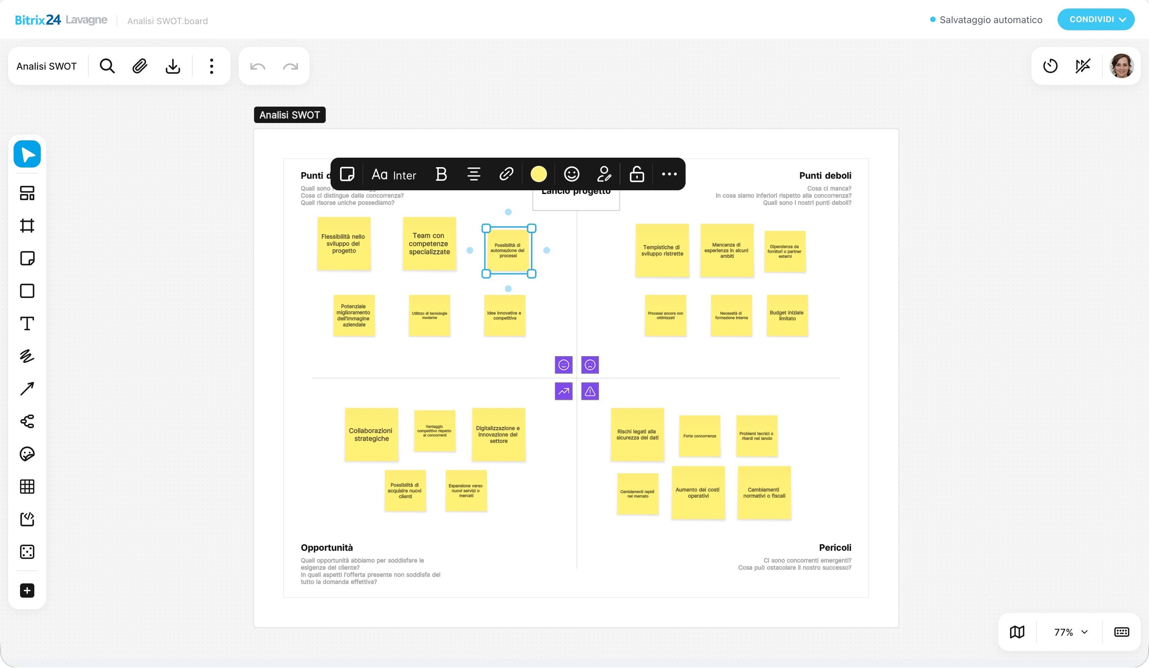Select the Rischi legati alla sicurezza sticker
The width and height of the screenshot is (1149, 668).
(x=637, y=435)
